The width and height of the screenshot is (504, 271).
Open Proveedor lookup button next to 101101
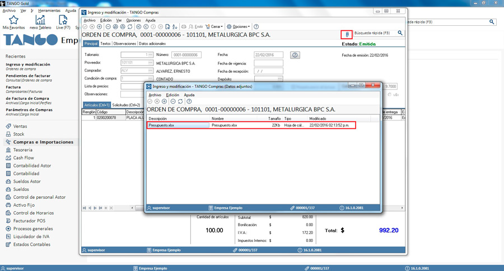150,63
